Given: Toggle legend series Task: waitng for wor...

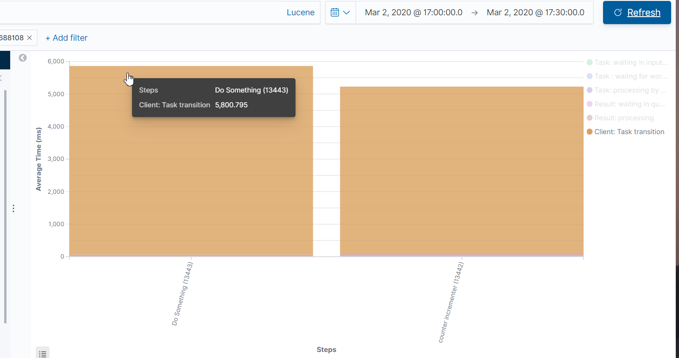Looking at the screenshot, I should coord(631,76).
